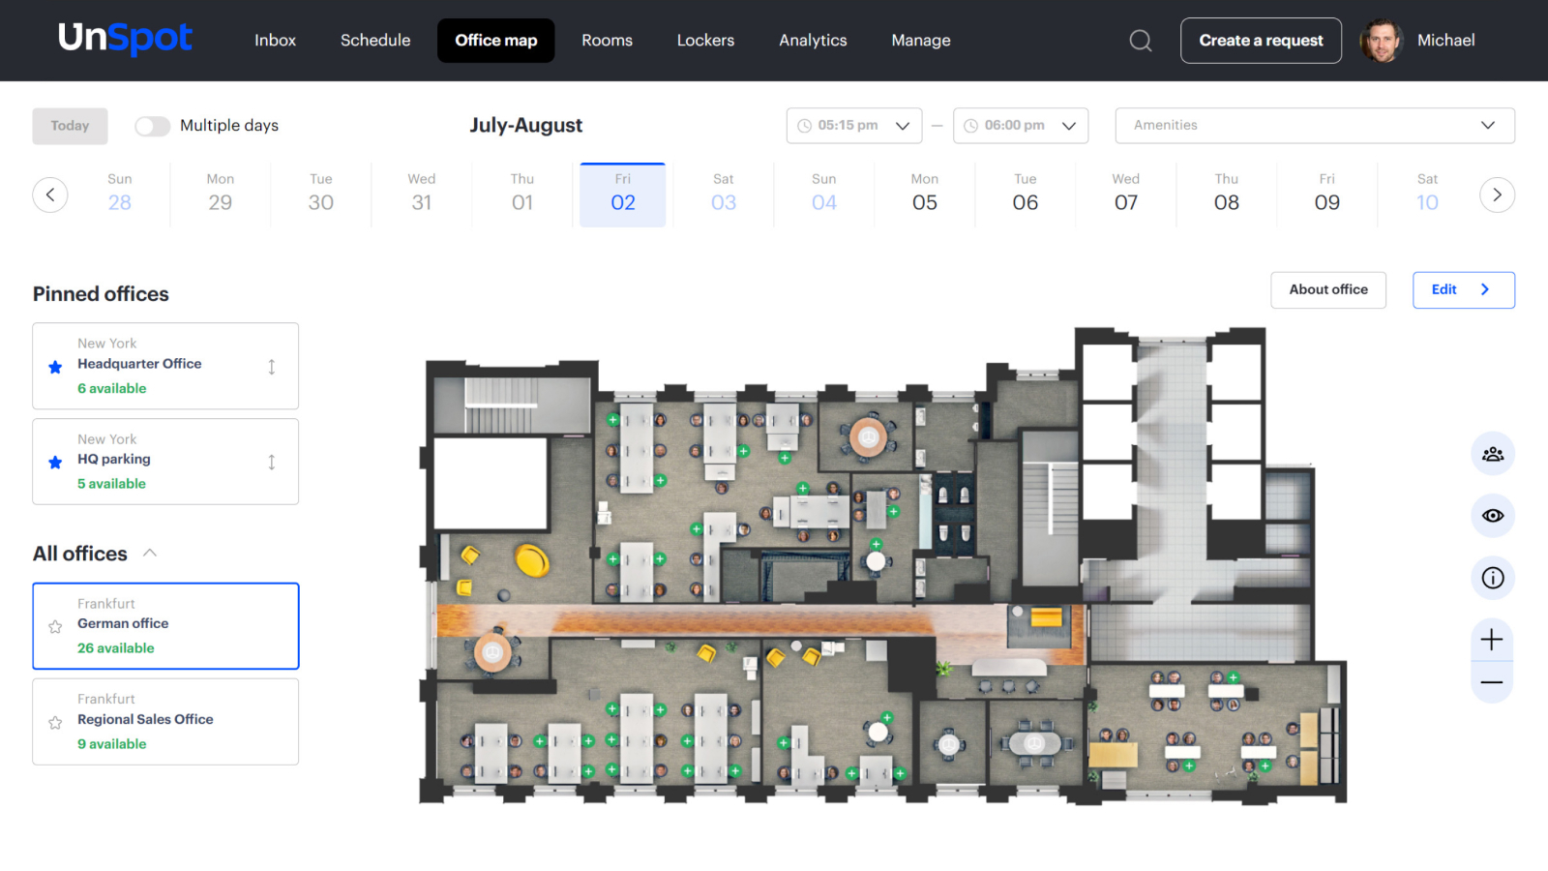Zoom in on the office map
Viewport: 1548px width, 871px height.
pyautogui.click(x=1492, y=640)
